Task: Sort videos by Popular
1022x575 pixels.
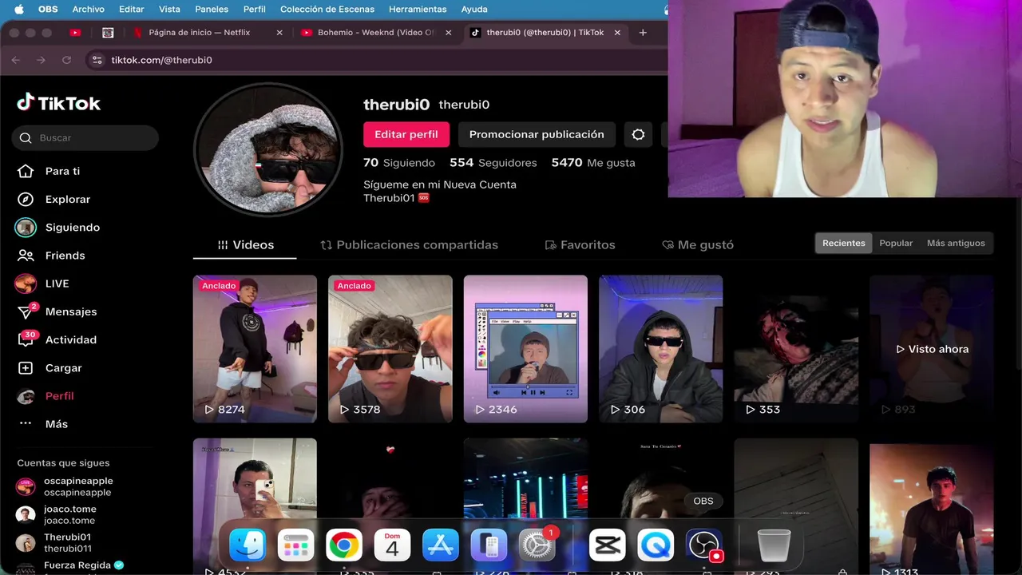Action: 896,244
